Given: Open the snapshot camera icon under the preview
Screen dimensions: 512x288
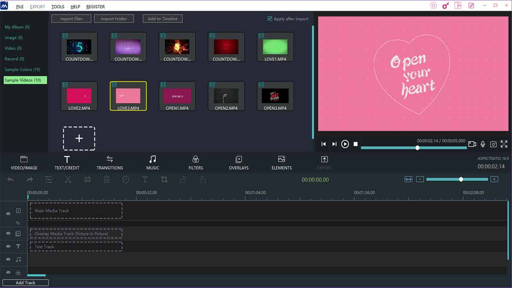Looking at the screenshot, I should [493, 144].
